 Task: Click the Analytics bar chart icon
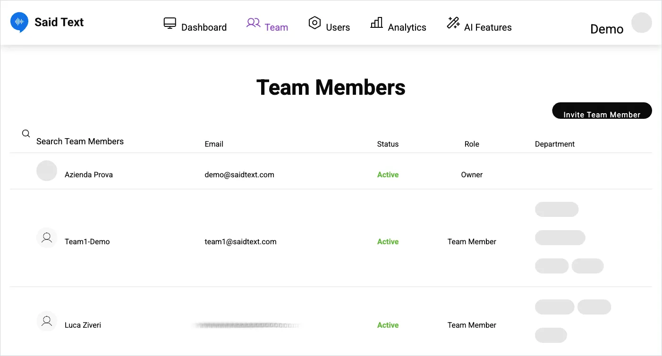[x=377, y=23]
